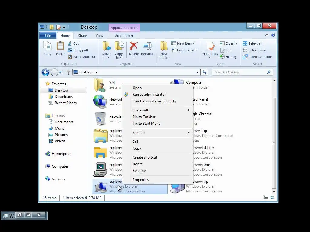The width and height of the screenshot is (310, 232).
Task: Click Paste shortcut in the ribbon
Action: (x=82, y=57)
